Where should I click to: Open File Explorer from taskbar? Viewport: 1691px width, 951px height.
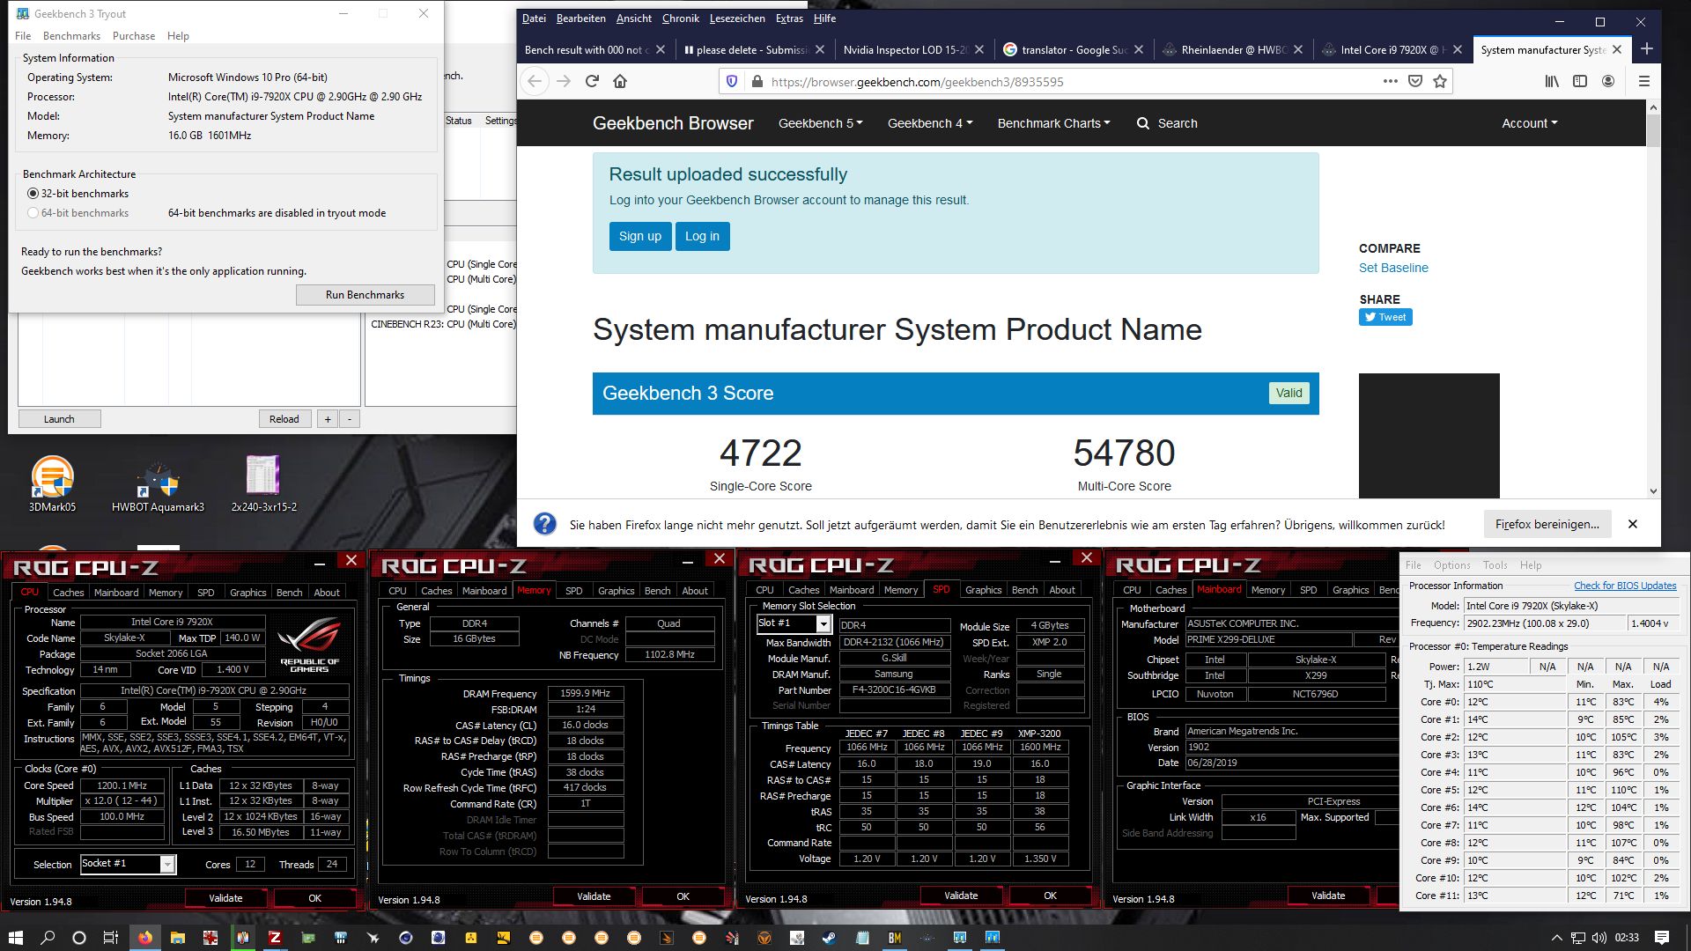click(177, 938)
